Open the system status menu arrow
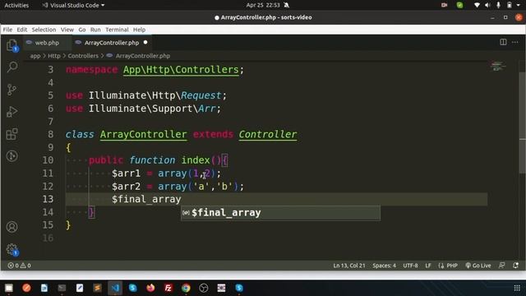 [x=519, y=5]
